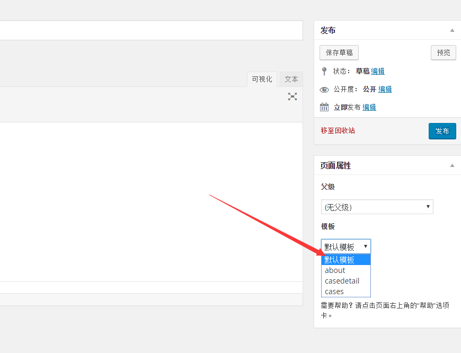Click the key icon beside 状态

point(324,71)
